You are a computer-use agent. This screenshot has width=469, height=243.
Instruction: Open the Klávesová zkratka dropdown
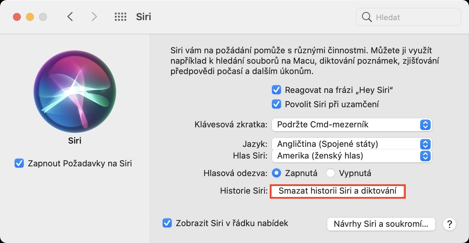coord(351,124)
